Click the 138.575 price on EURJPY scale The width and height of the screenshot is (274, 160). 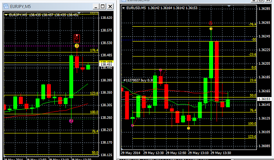tap(106, 30)
